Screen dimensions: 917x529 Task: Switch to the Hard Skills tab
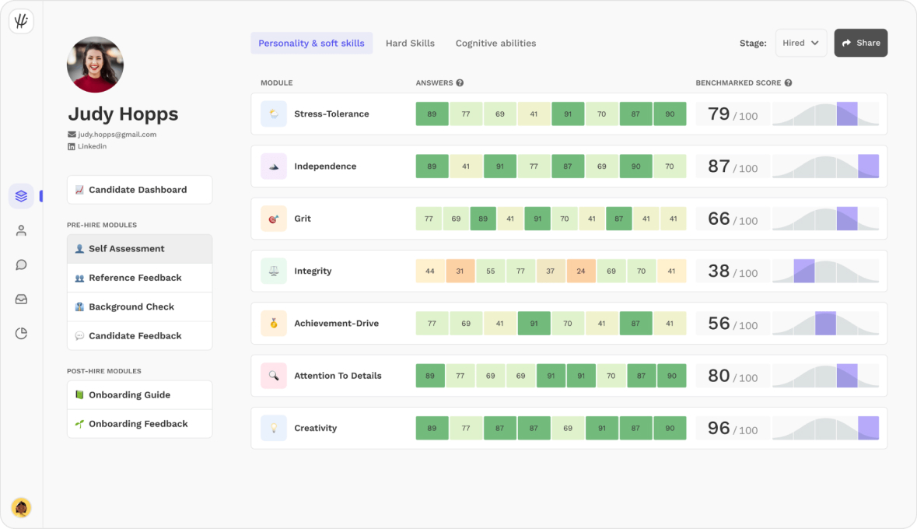coord(410,43)
